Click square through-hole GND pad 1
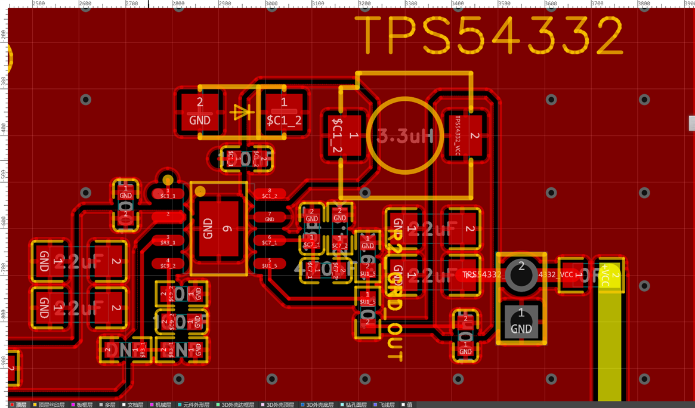 [521, 321]
